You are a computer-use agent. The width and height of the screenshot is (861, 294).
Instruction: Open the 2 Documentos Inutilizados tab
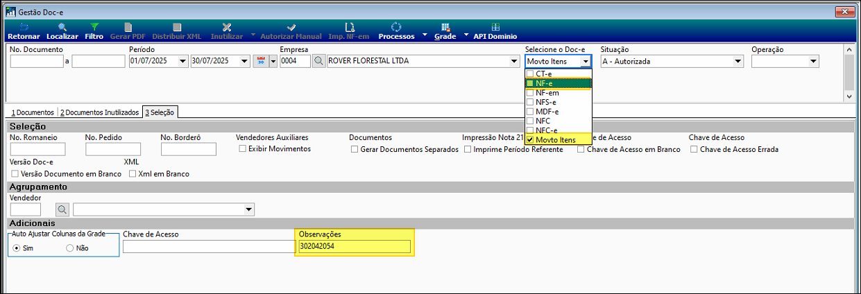tap(99, 112)
